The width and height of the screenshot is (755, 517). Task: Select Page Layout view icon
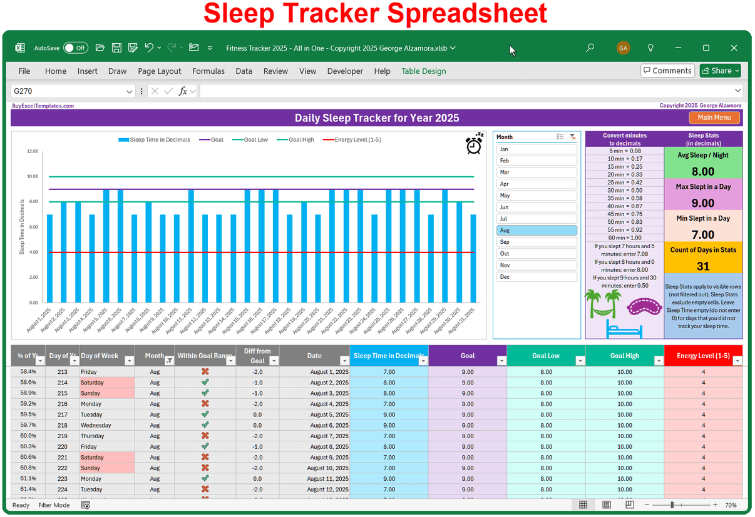(606, 504)
